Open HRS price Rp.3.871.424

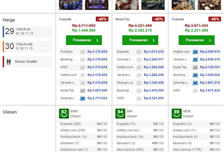tap(210, 91)
